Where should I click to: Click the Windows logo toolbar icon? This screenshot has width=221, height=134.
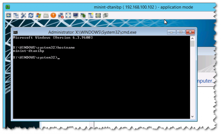pyautogui.click(x=38, y=15)
